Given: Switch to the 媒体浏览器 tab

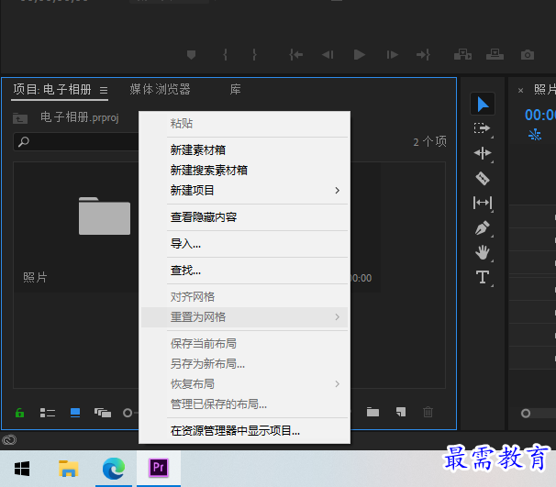Looking at the screenshot, I should [160, 89].
